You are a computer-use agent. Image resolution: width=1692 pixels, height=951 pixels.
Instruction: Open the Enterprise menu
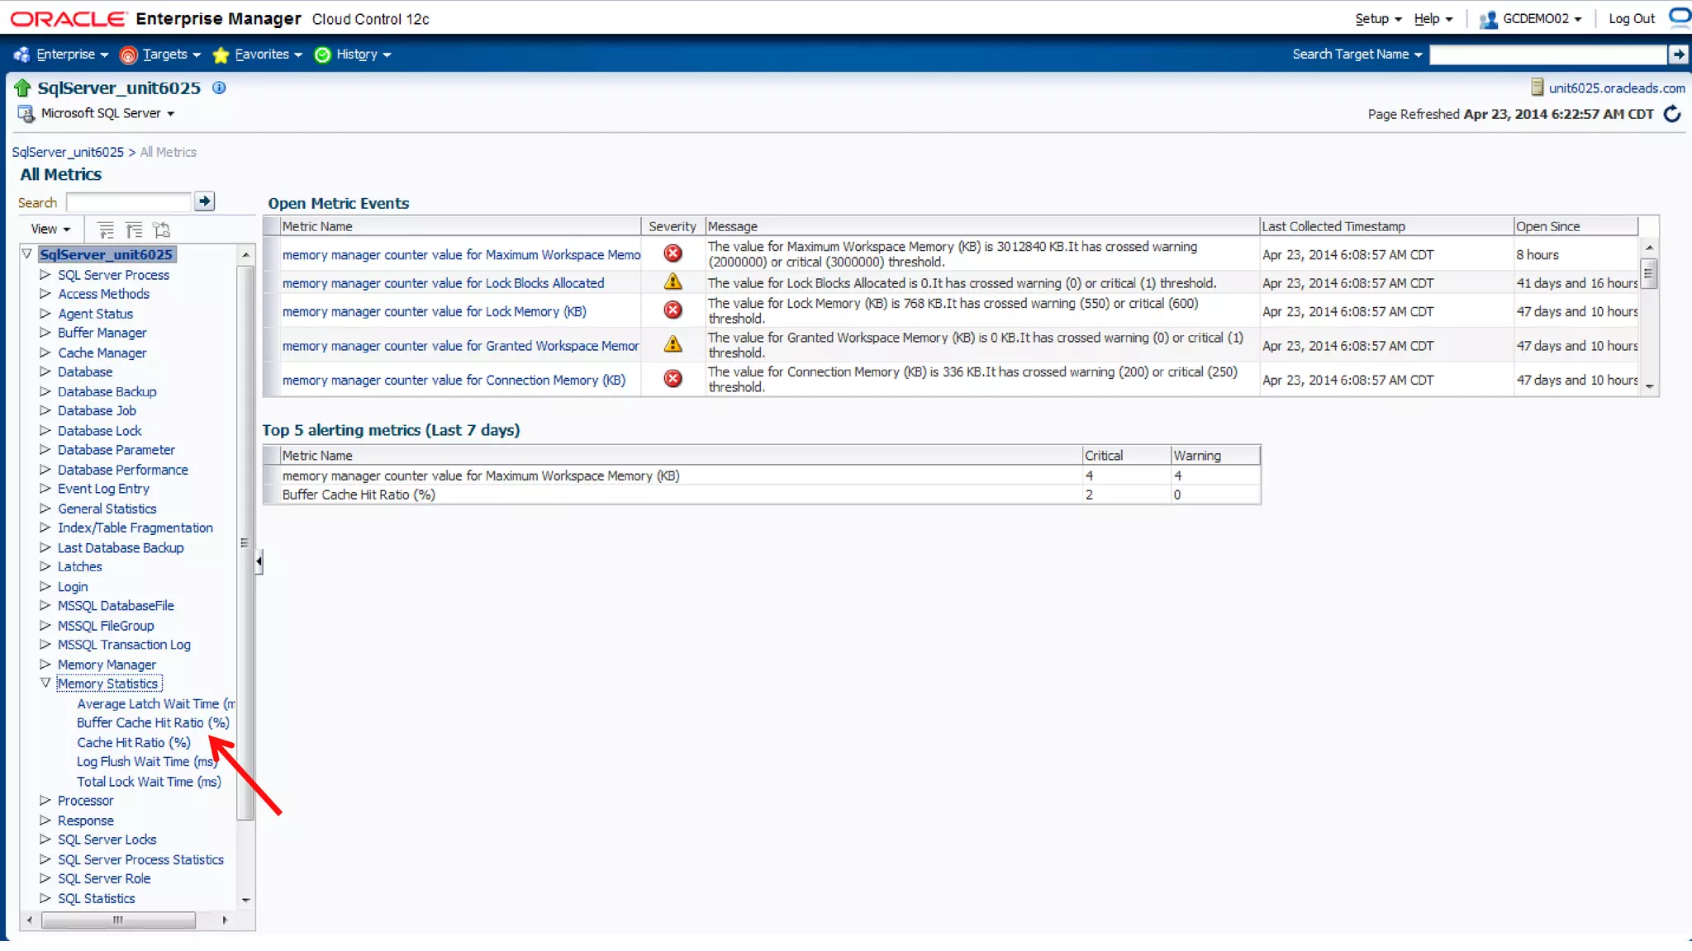(73, 54)
